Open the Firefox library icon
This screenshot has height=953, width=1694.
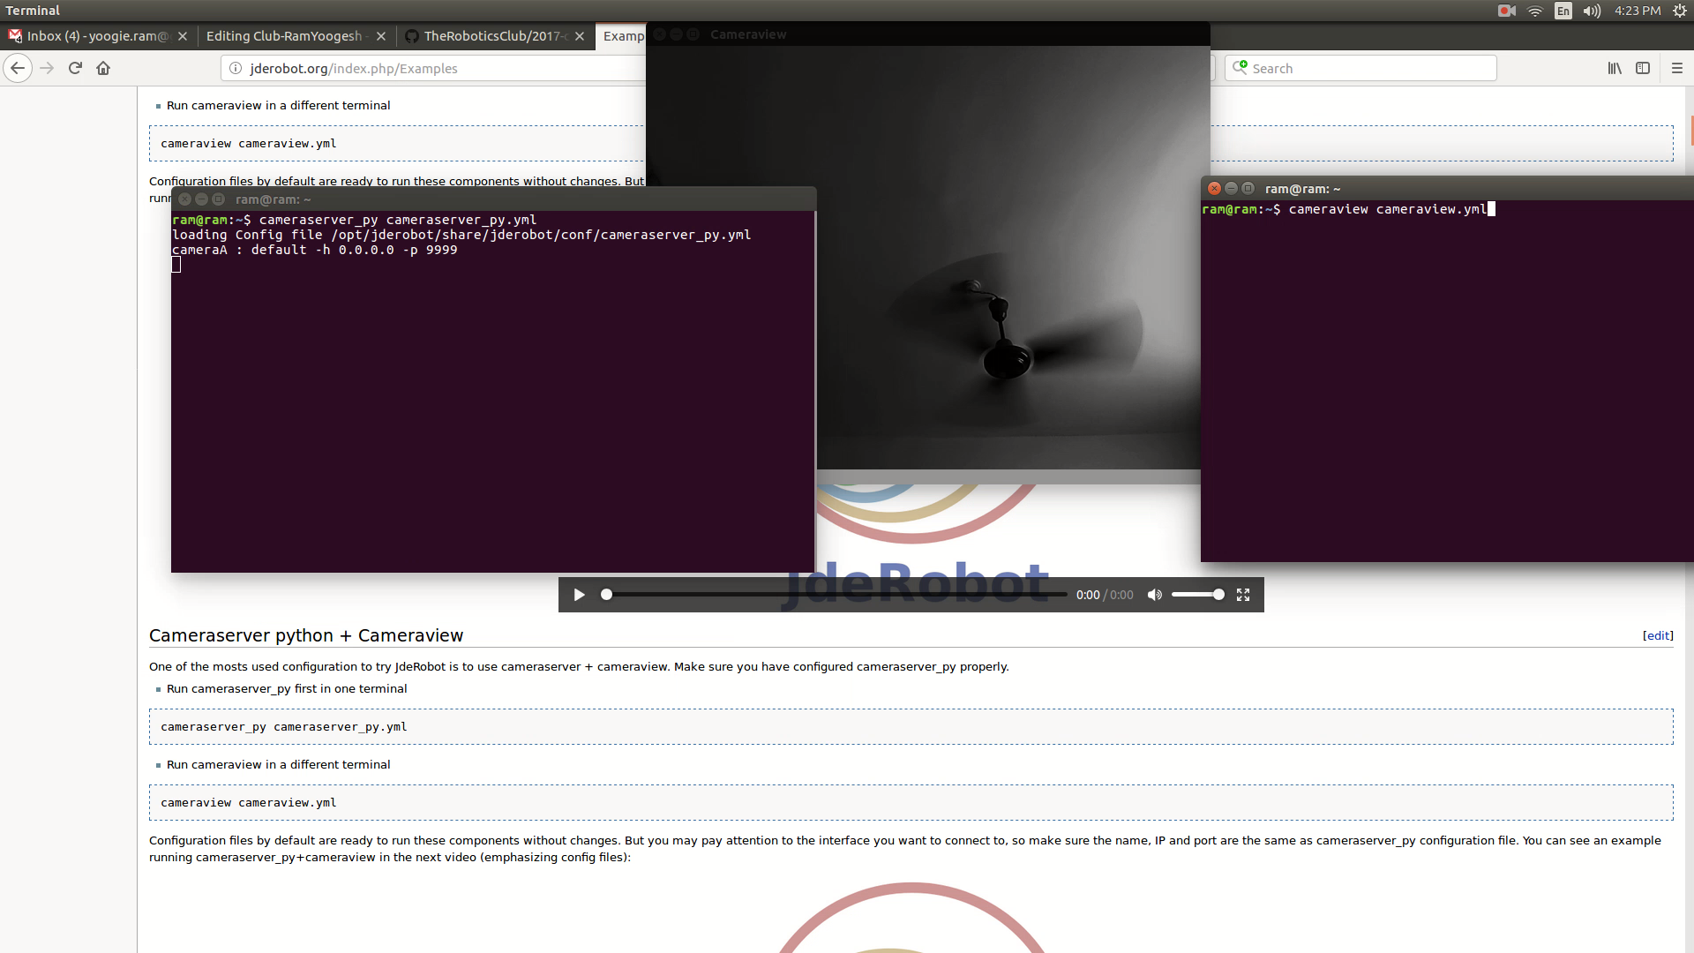point(1615,68)
